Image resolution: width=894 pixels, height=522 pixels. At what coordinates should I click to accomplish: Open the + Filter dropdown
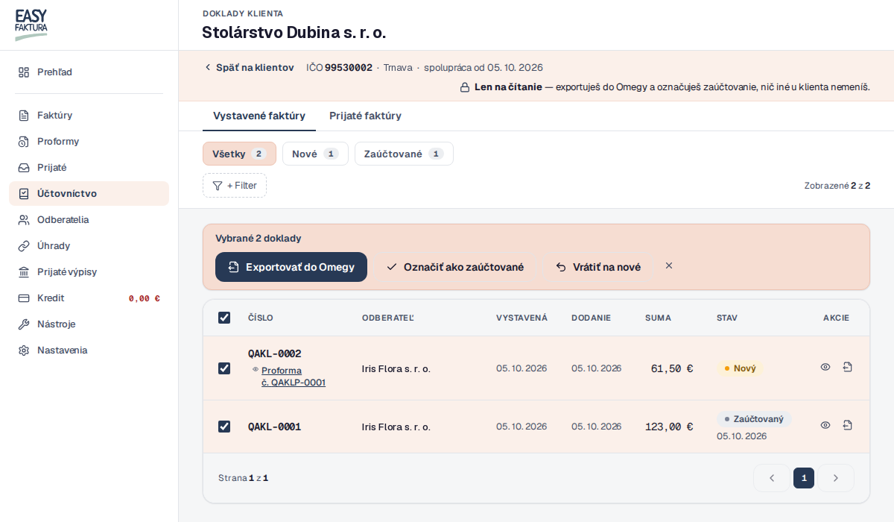(x=235, y=186)
